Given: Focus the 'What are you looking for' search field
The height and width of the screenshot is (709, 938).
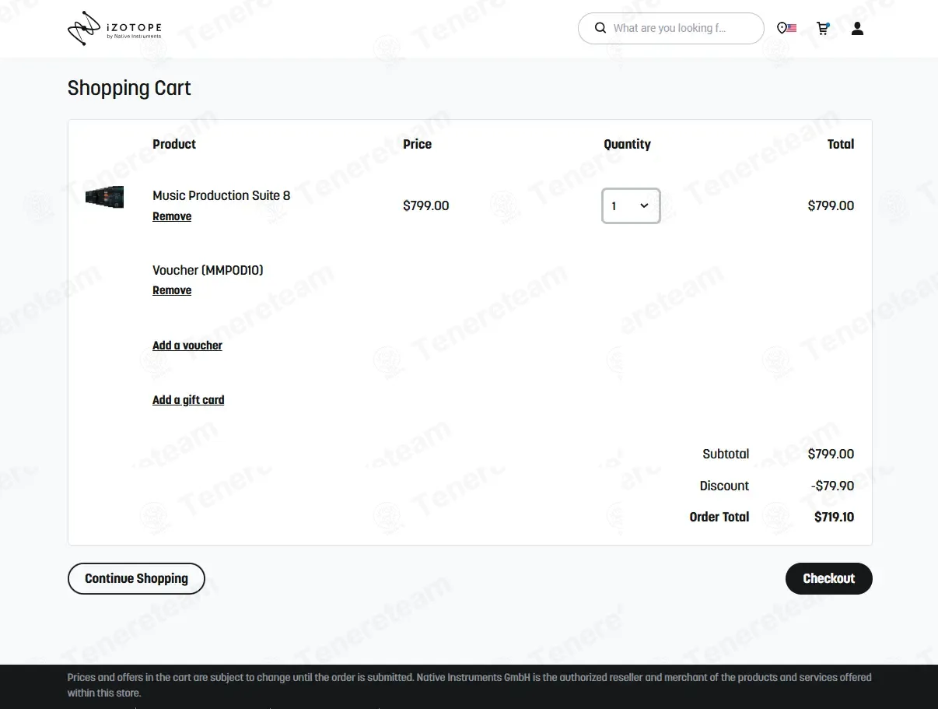Looking at the screenshot, I should [670, 28].
